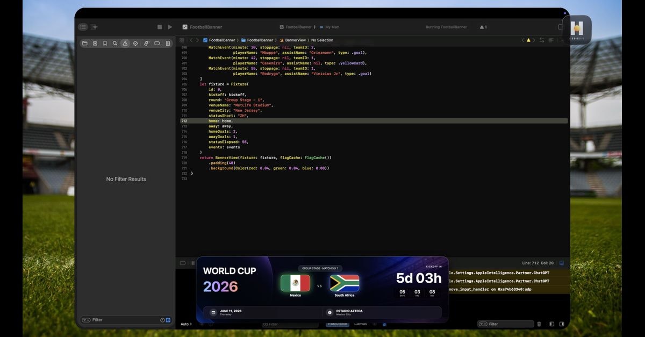Click the "return BannerView" code line
This screenshot has height=337, width=645.
click(266, 157)
